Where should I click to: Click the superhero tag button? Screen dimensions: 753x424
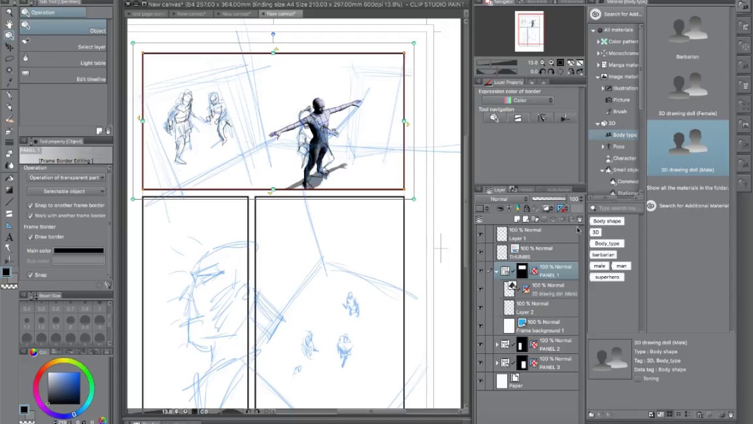(x=607, y=277)
